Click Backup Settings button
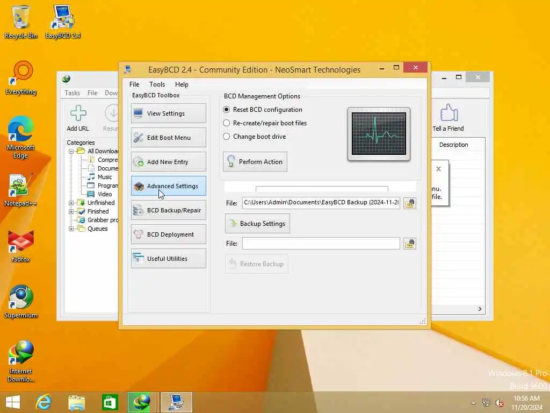The width and height of the screenshot is (550, 413). pos(257,223)
